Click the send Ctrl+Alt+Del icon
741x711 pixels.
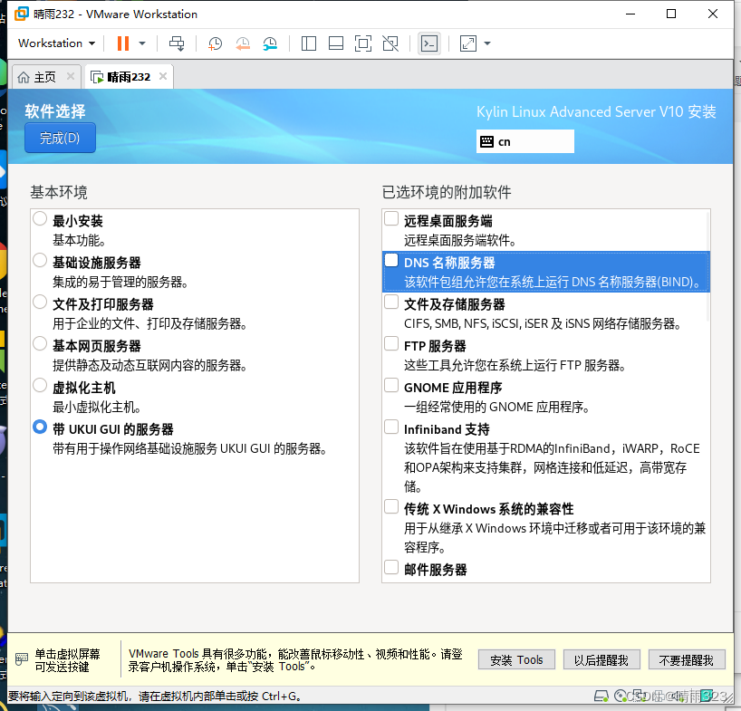[x=177, y=43]
